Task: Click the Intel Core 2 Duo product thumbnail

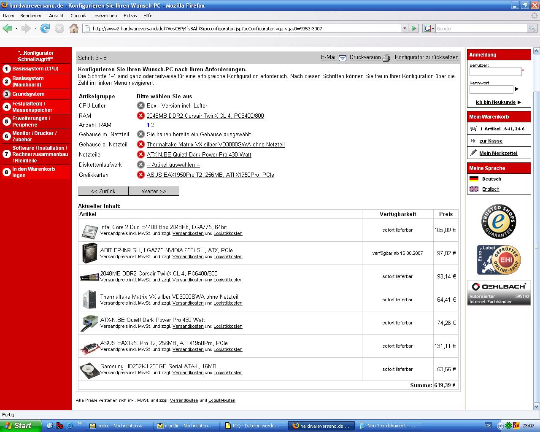Action: tap(89, 230)
